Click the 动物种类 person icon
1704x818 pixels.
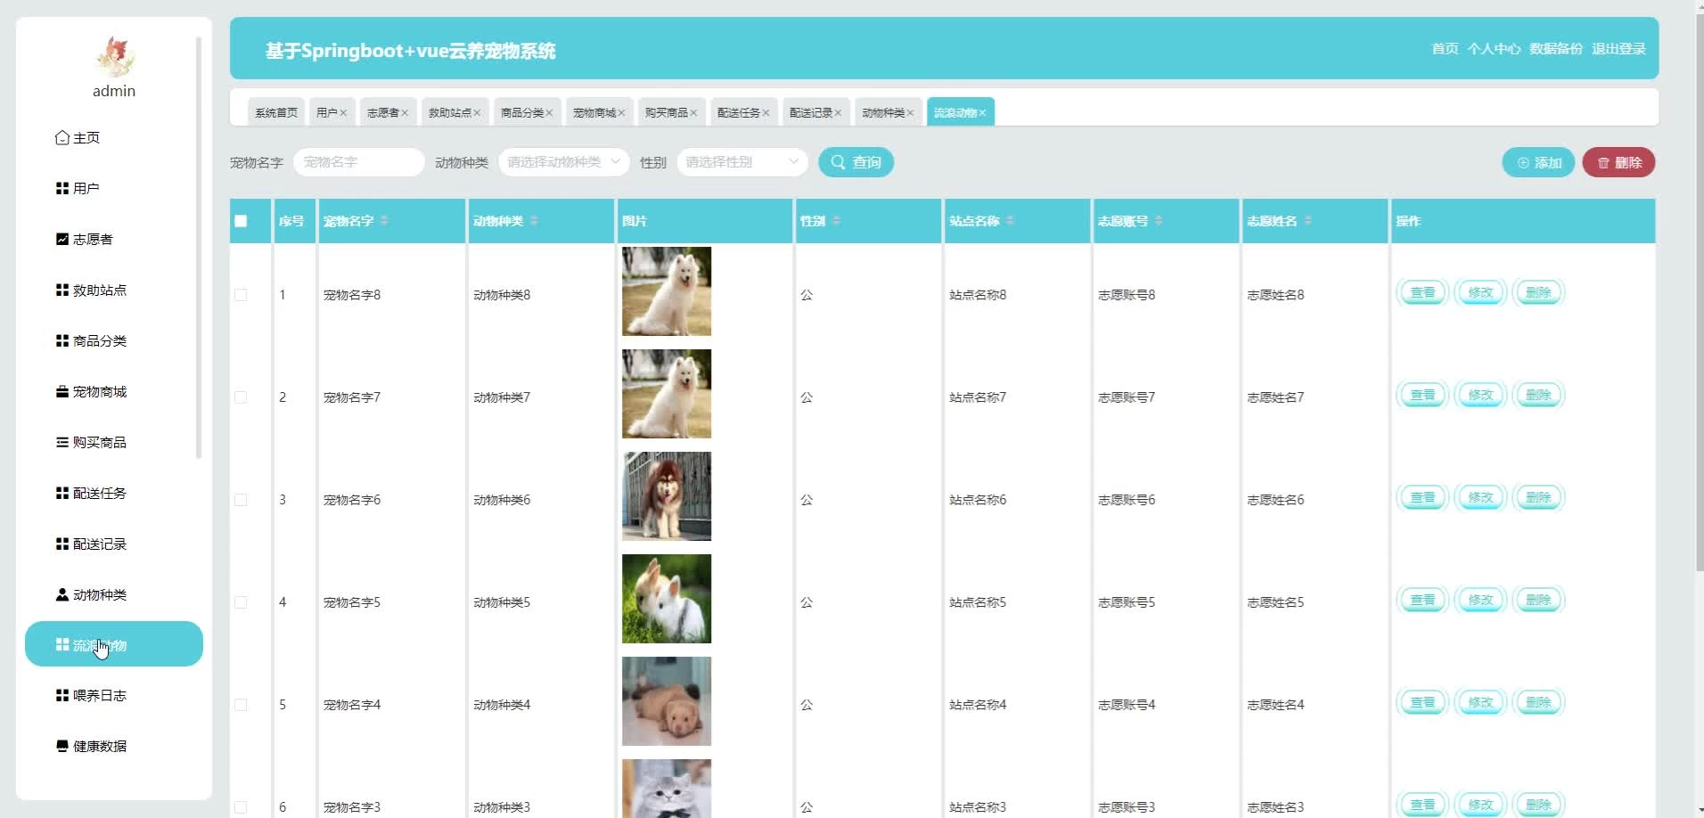(62, 595)
